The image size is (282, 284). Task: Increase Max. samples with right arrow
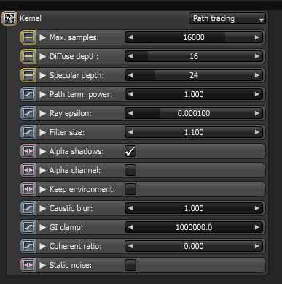click(x=257, y=37)
